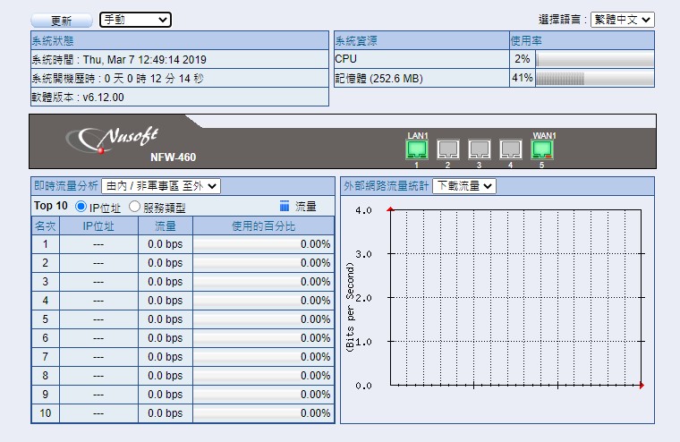
Task: Click the rank 1 percentage bar
Action: click(x=263, y=244)
